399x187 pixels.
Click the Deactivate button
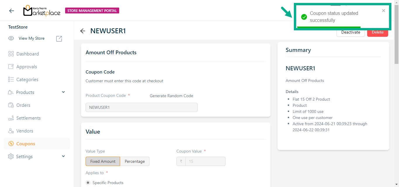coord(351,32)
